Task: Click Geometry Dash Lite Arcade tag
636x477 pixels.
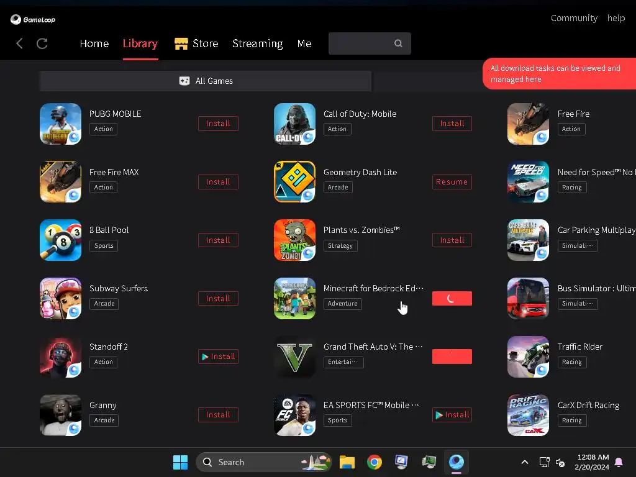Action: click(x=338, y=188)
